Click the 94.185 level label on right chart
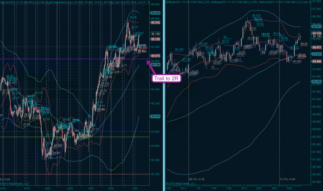The width and height of the screenshot is (323, 191). coord(179,49)
